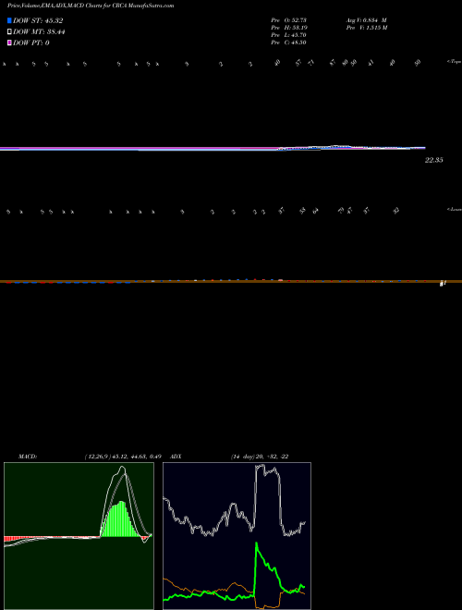Select the 'DOW PT: 0' legend label
Viewport: 462px width, 610px height.
[x=31, y=43]
